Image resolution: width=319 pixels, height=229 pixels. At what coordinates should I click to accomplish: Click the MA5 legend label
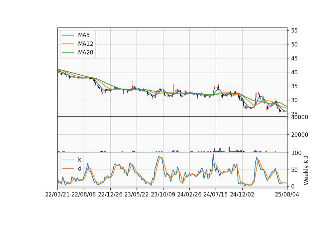pos(84,35)
